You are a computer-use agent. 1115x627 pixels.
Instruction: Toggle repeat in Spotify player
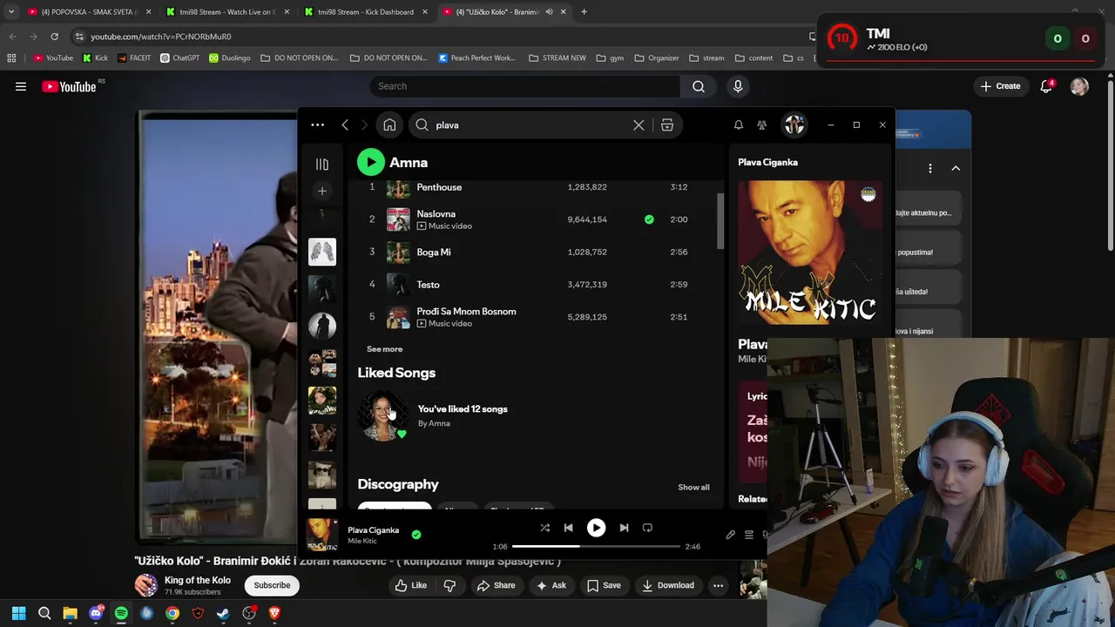click(647, 528)
